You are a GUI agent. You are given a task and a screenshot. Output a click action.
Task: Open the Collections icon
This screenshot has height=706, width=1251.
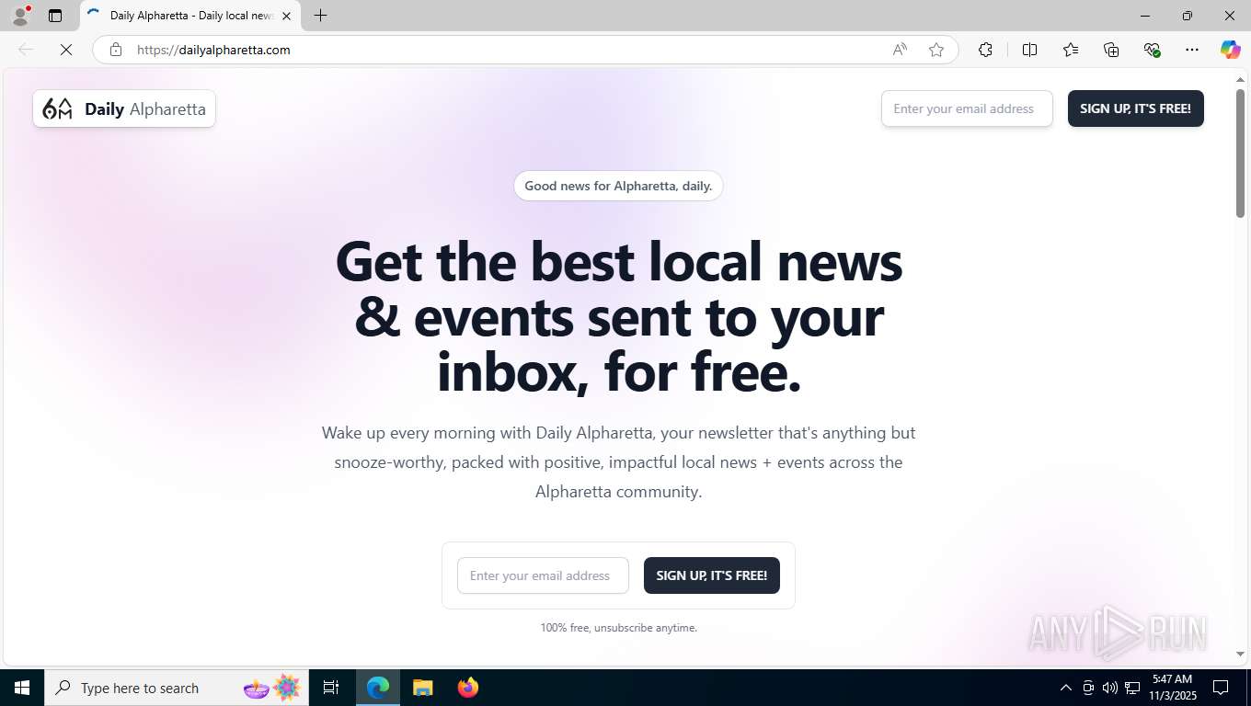1111,50
